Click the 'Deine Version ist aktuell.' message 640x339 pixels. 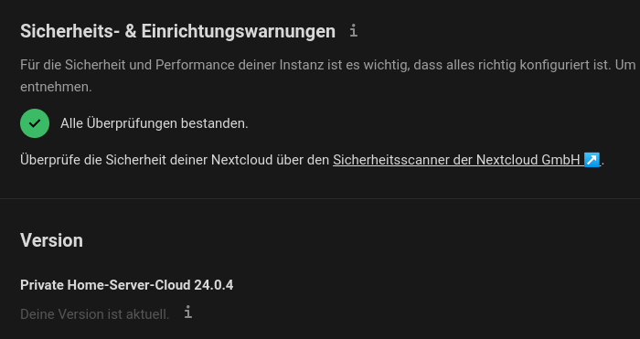[95, 314]
